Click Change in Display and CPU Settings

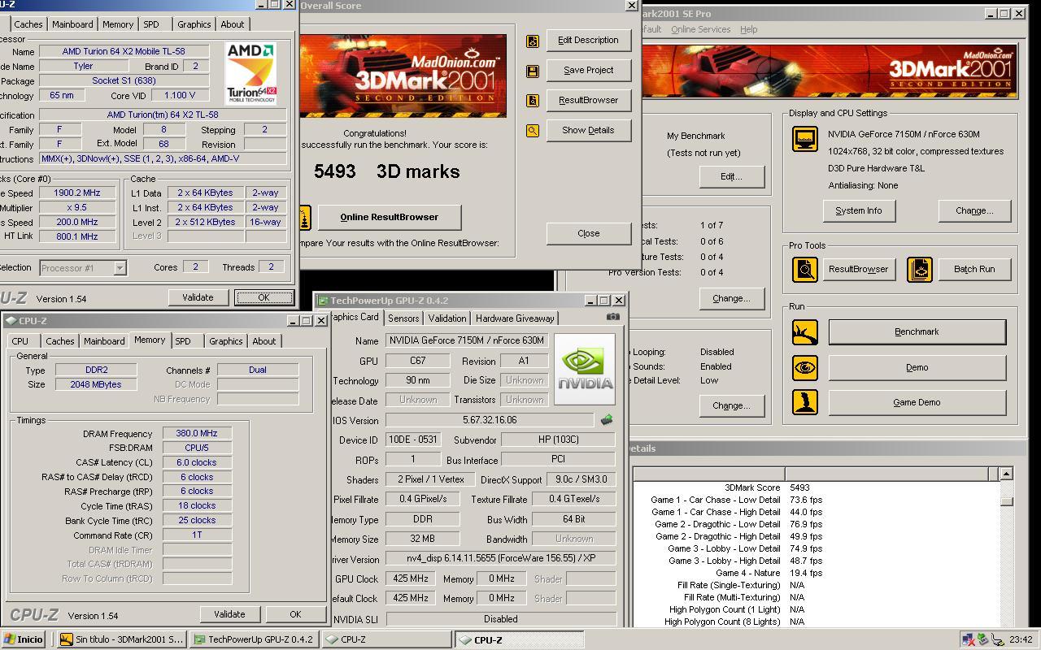pyautogui.click(x=974, y=210)
